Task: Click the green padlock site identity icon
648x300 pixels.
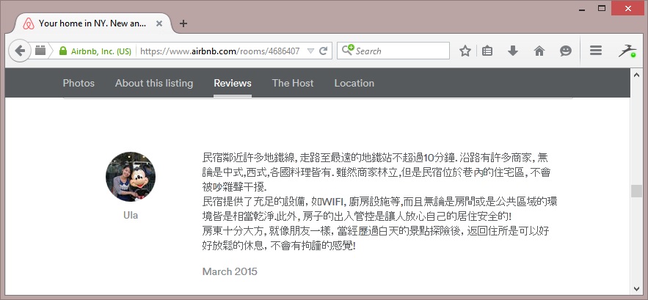Action: click(x=63, y=51)
